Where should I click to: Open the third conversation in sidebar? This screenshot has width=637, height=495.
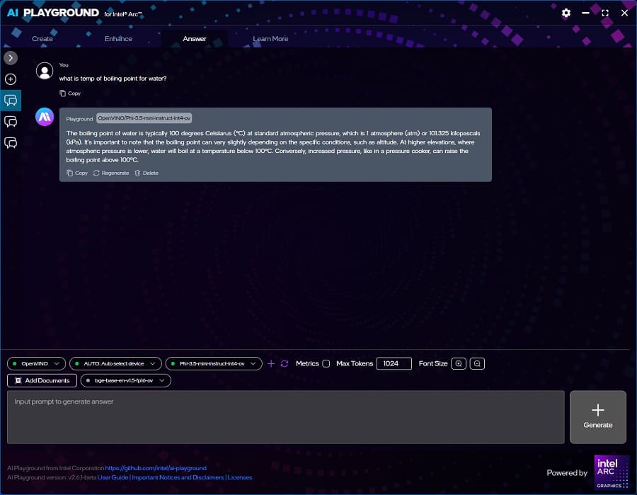point(11,143)
